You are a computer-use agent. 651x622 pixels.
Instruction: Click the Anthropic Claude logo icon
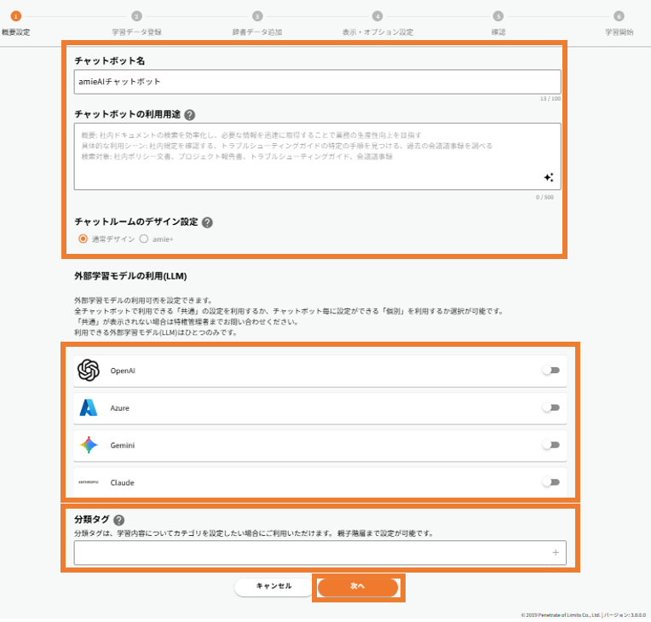(x=89, y=482)
